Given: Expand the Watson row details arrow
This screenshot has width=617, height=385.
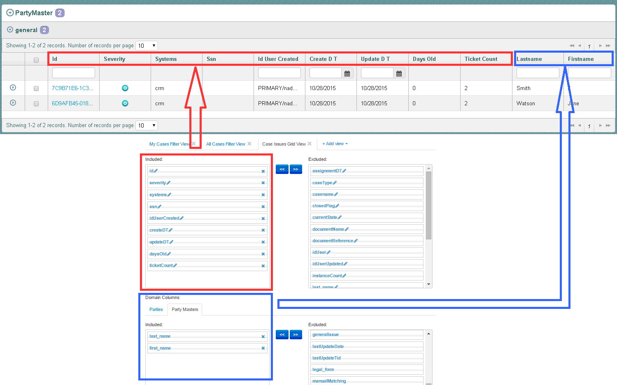Looking at the screenshot, I should coord(13,103).
